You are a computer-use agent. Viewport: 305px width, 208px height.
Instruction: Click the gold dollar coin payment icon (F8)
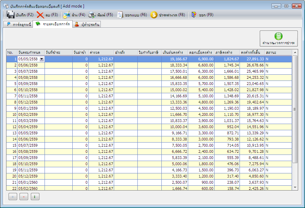tap(154, 15)
